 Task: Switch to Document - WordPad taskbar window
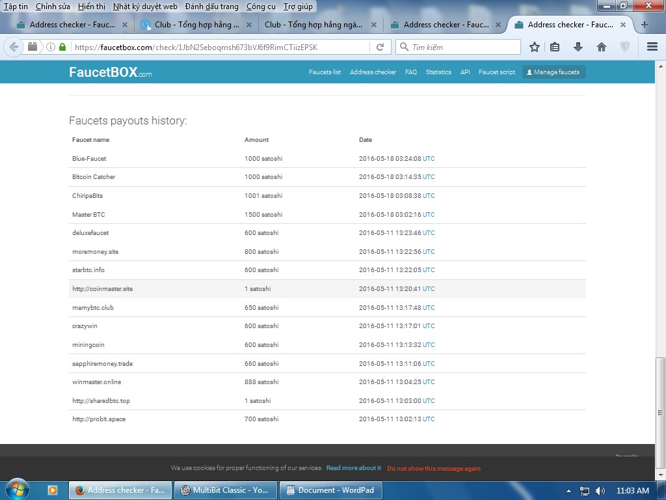pyautogui.click(x=330, y=490)
